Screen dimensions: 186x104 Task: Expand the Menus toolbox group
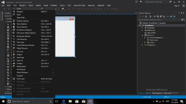point(6,89)
